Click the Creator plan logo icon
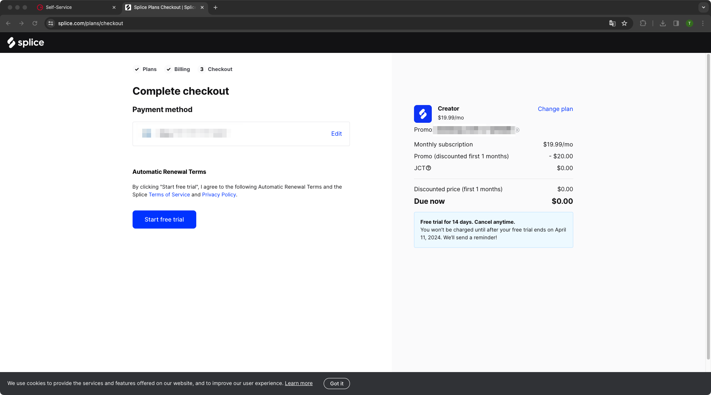The width and height of the screenshot is (711, 395). [x=423, y=114]
